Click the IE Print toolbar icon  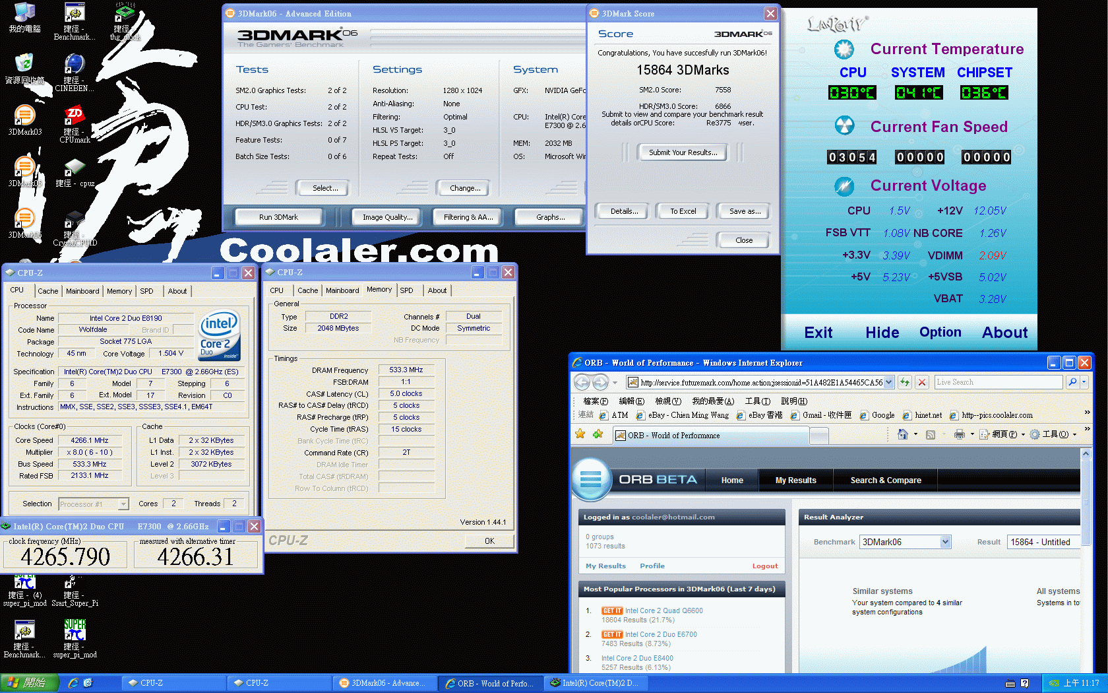tap(959, 434)
